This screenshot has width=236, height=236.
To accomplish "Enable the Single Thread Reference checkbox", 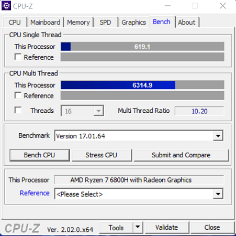I will 18,57.
